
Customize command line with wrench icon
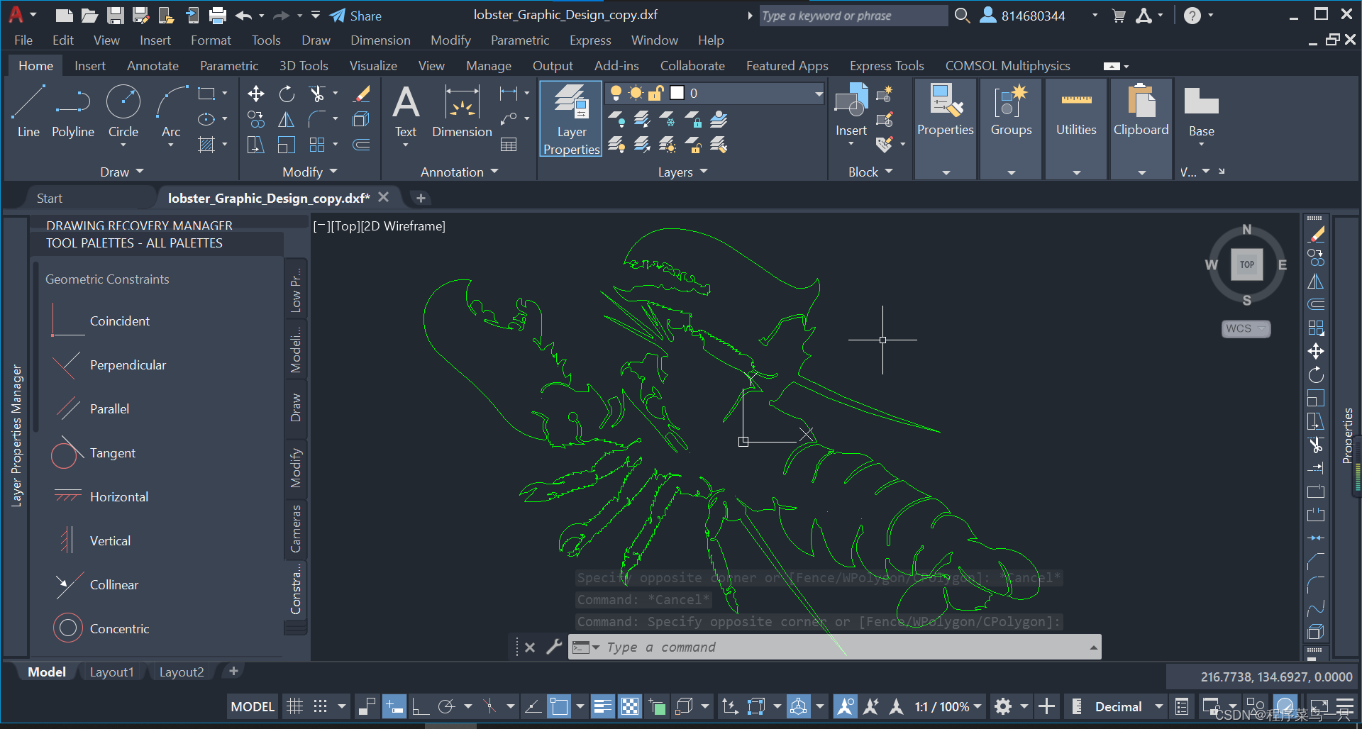point(554,647)
